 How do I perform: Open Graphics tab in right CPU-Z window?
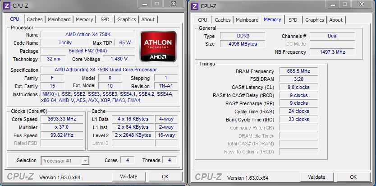pos(315,20)
